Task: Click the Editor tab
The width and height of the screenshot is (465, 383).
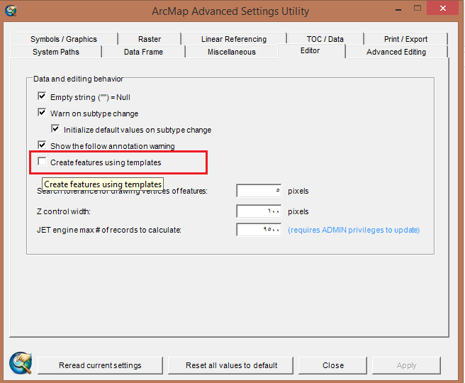Action: tap(310, 51)
